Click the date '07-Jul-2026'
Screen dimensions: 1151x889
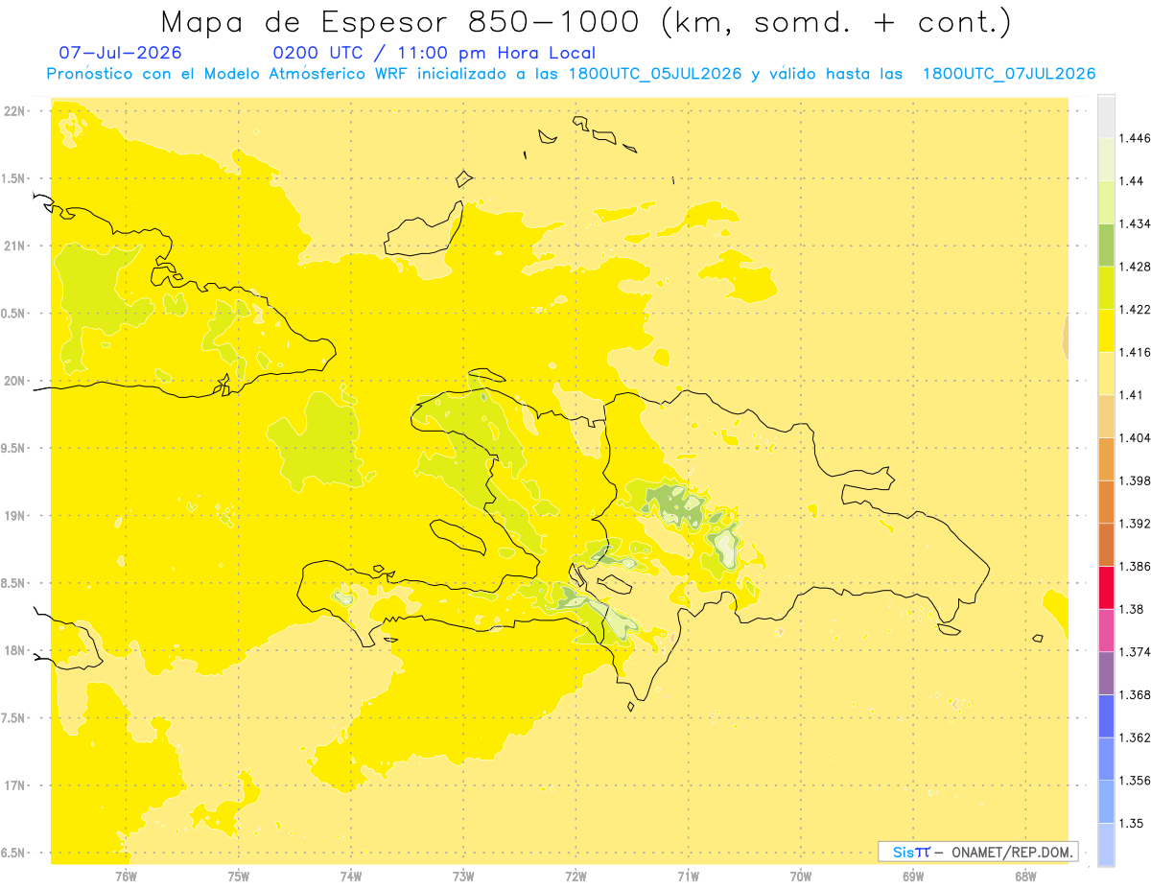coord(120,53)
